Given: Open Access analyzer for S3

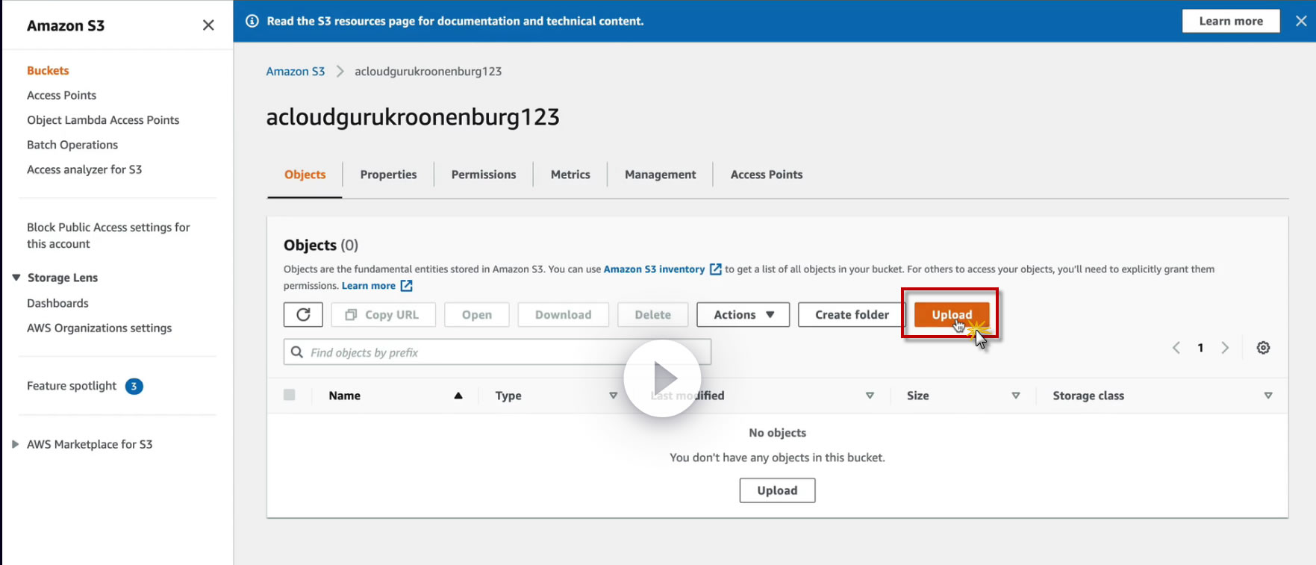Looking at the screenshot, I should point(84,169).
